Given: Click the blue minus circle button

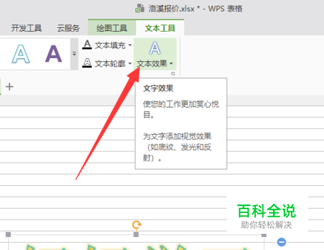Looking at the screenshot, I should (x=281, y=242).
